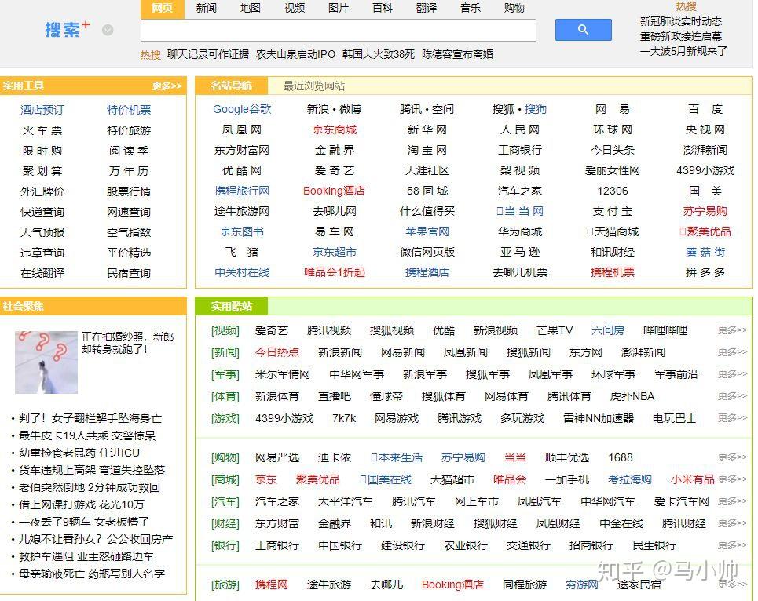758x601 pixels.
Task: Expand 更多>> in the 体育 row
Action: click(732, 396)
